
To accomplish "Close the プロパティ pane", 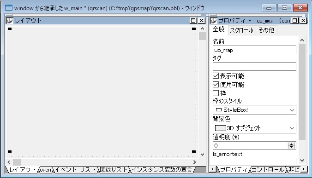I will (303, 21).
